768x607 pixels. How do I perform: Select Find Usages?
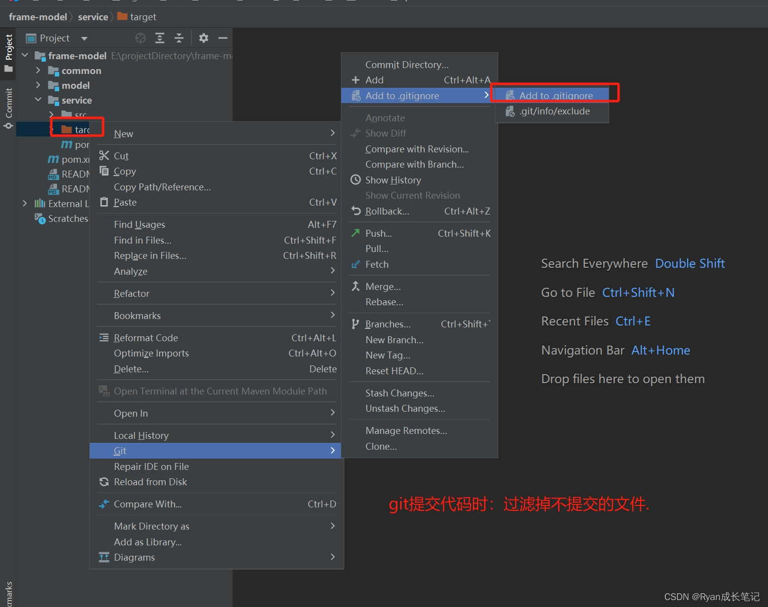[217, 224]
